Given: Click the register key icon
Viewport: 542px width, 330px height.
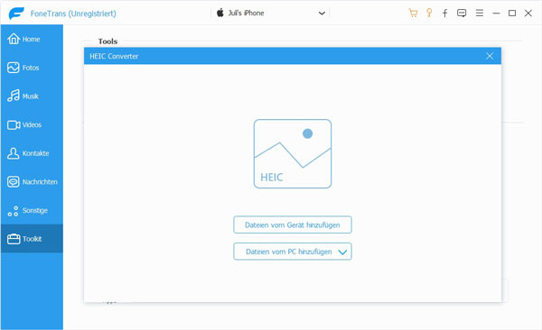Looking at the screenshot, I should 429,14.
